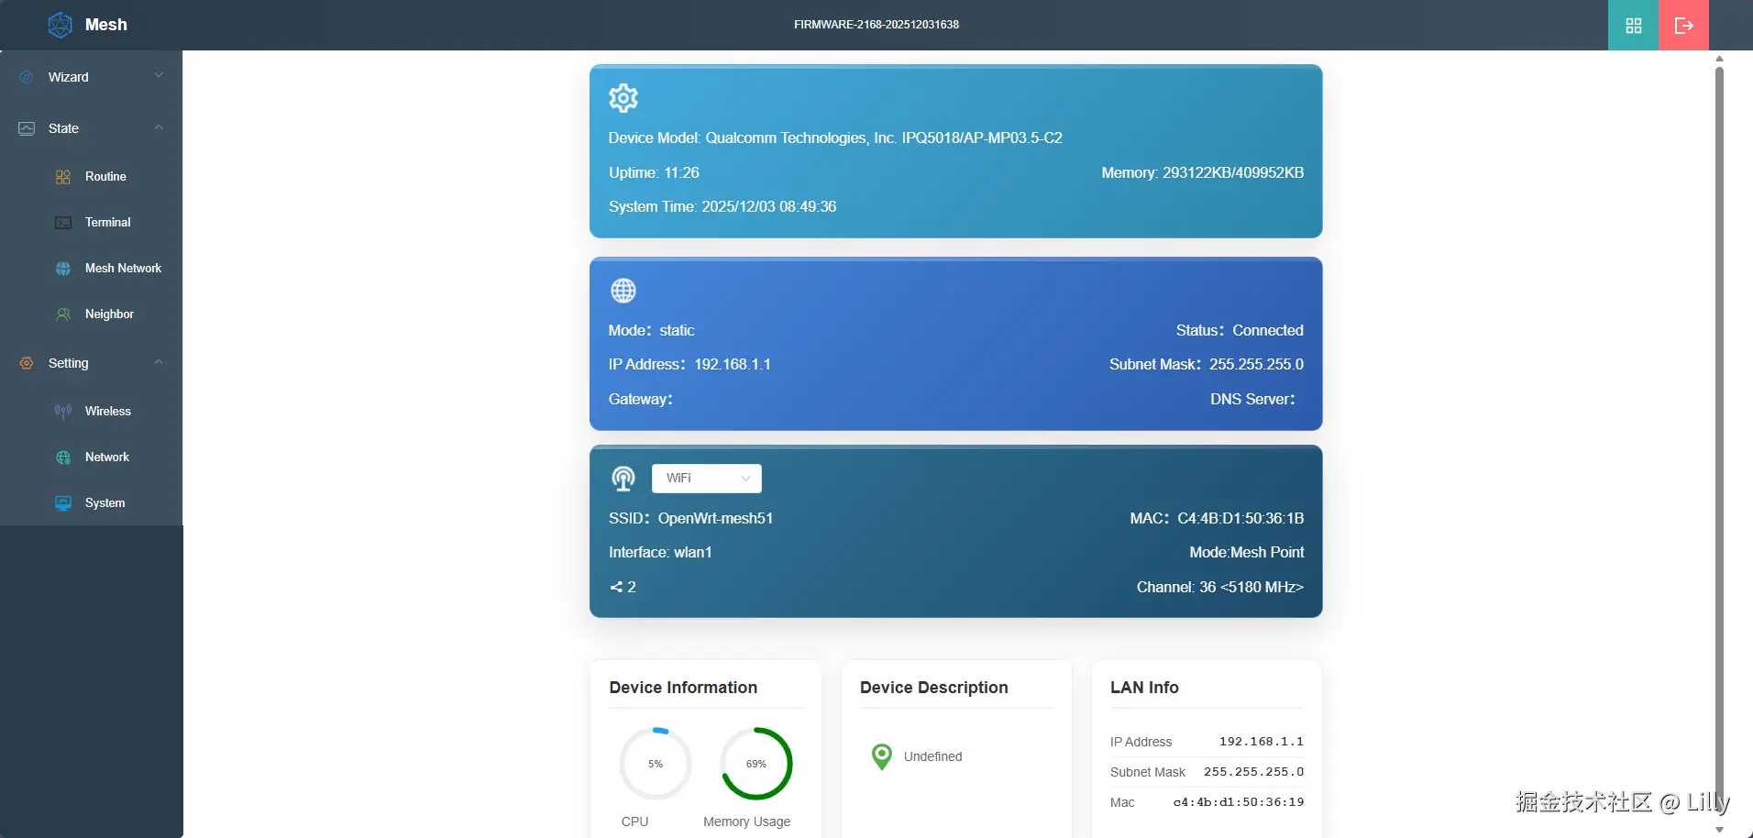Open the Network settings page
Image resolution: width=1753 pixels, height=838 pixels.
point(92,458)
